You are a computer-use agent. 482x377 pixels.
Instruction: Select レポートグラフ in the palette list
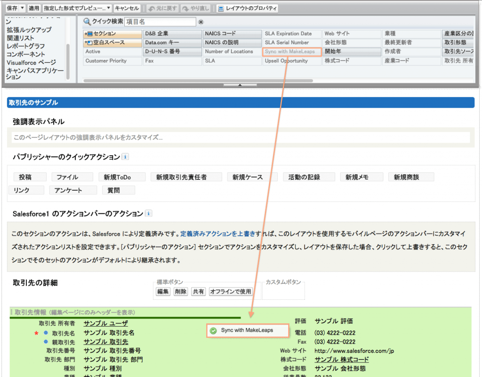tap(26, 46)
